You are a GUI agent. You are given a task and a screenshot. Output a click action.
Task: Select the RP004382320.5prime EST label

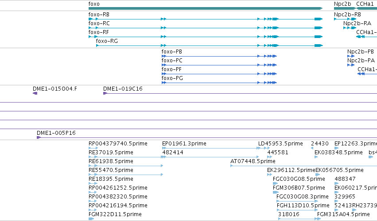[x=118, y=197]
